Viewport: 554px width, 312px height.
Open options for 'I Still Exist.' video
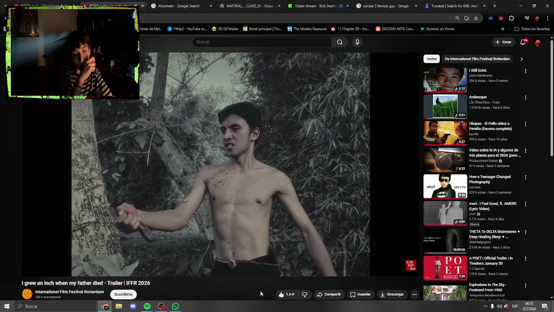tap(525, 71)
